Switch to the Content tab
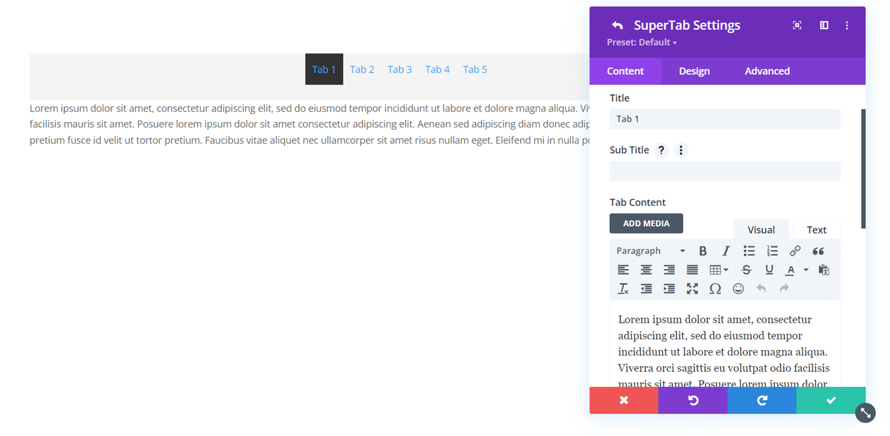Viewport: 890px width, 436px height. click(x=625, y=71)
